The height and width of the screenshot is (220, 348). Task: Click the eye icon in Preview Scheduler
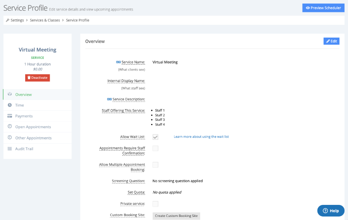tap(308, 8)
